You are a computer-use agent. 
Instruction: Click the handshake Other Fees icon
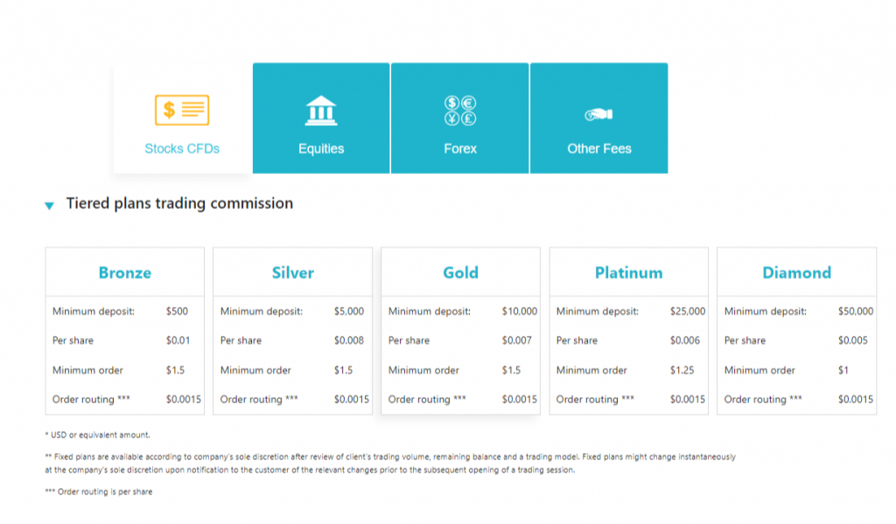coord(598,115)
